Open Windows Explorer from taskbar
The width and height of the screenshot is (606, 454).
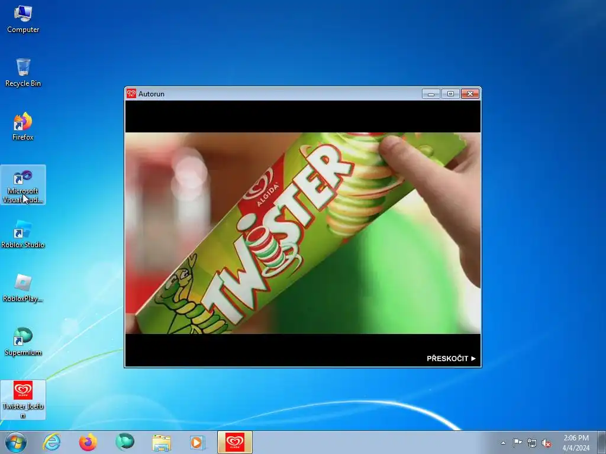161,442
